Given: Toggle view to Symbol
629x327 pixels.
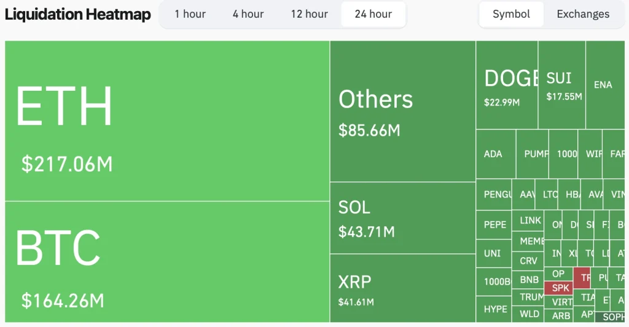Looking at the screenshot, I should [x=511, y=14].
